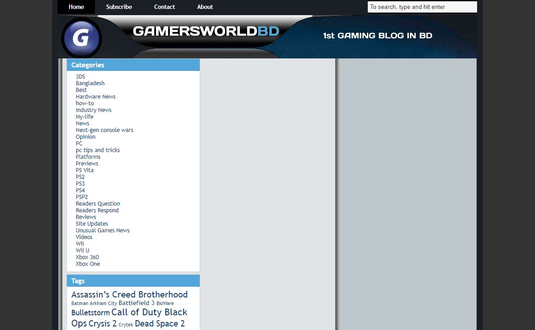
Task: Open the About page
Action: (x=205, y=7)
